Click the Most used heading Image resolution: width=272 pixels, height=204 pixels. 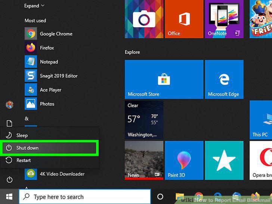coord(35,21)
